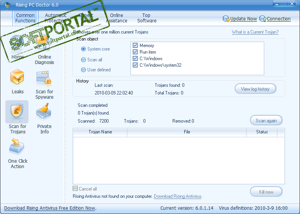Open the Private Info broom icon

[x=43, y=111]
